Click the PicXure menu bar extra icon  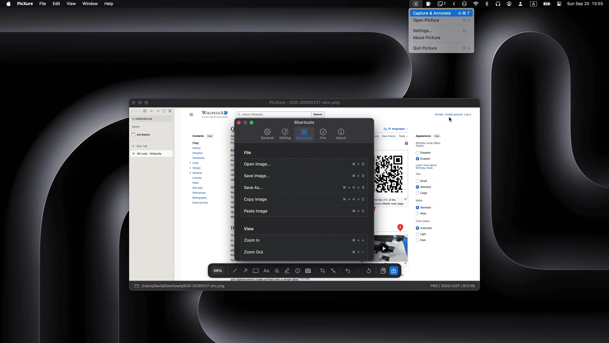coord(416,4)
